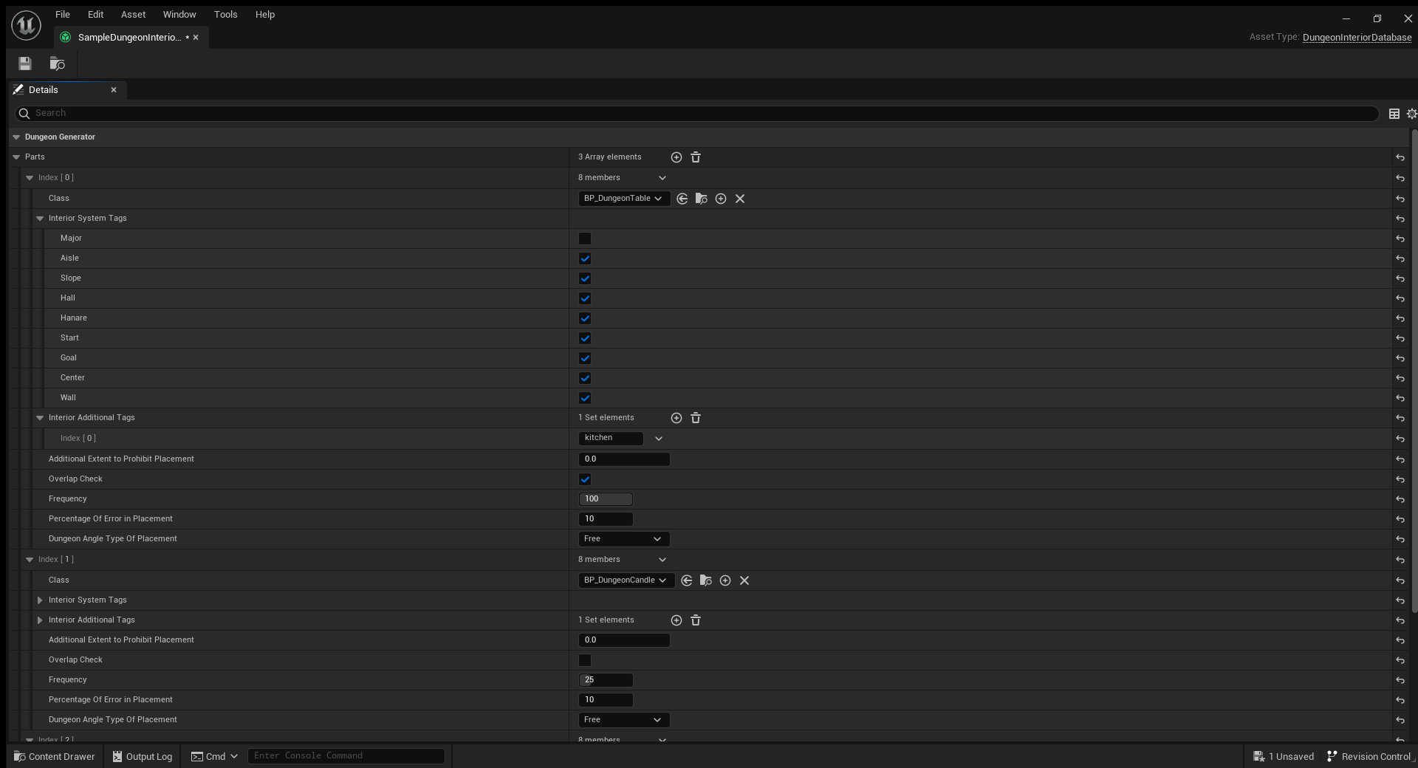Clear the BP_DungeonCandle class reference
This screenshot has height=768, width=1418.
click(744, 580)
